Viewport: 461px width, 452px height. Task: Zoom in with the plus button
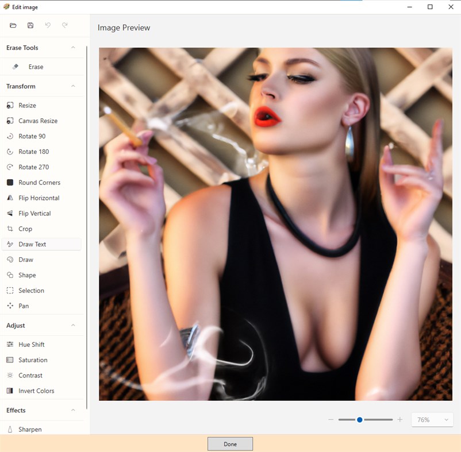(400, 419)
